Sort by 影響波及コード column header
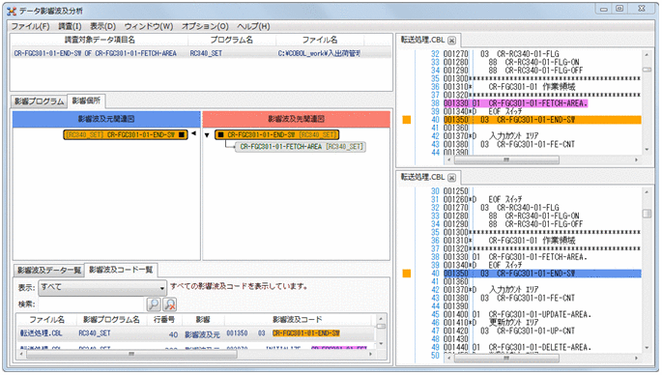Image resolution: width=662 pixels, height=375 pixels. [x=298, y=320]
